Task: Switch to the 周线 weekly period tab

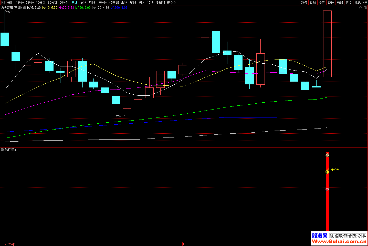Action: (x=83, y=3)
